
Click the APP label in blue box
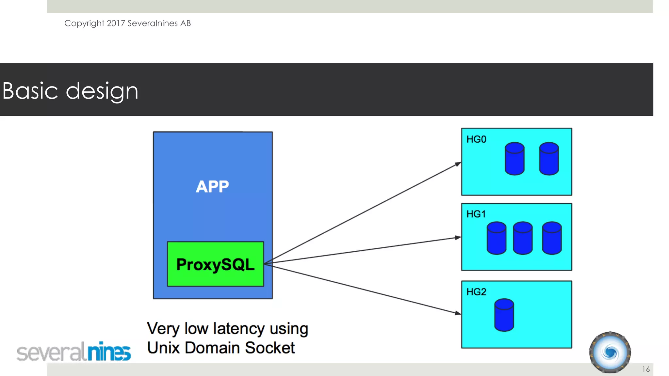(212, 187)
